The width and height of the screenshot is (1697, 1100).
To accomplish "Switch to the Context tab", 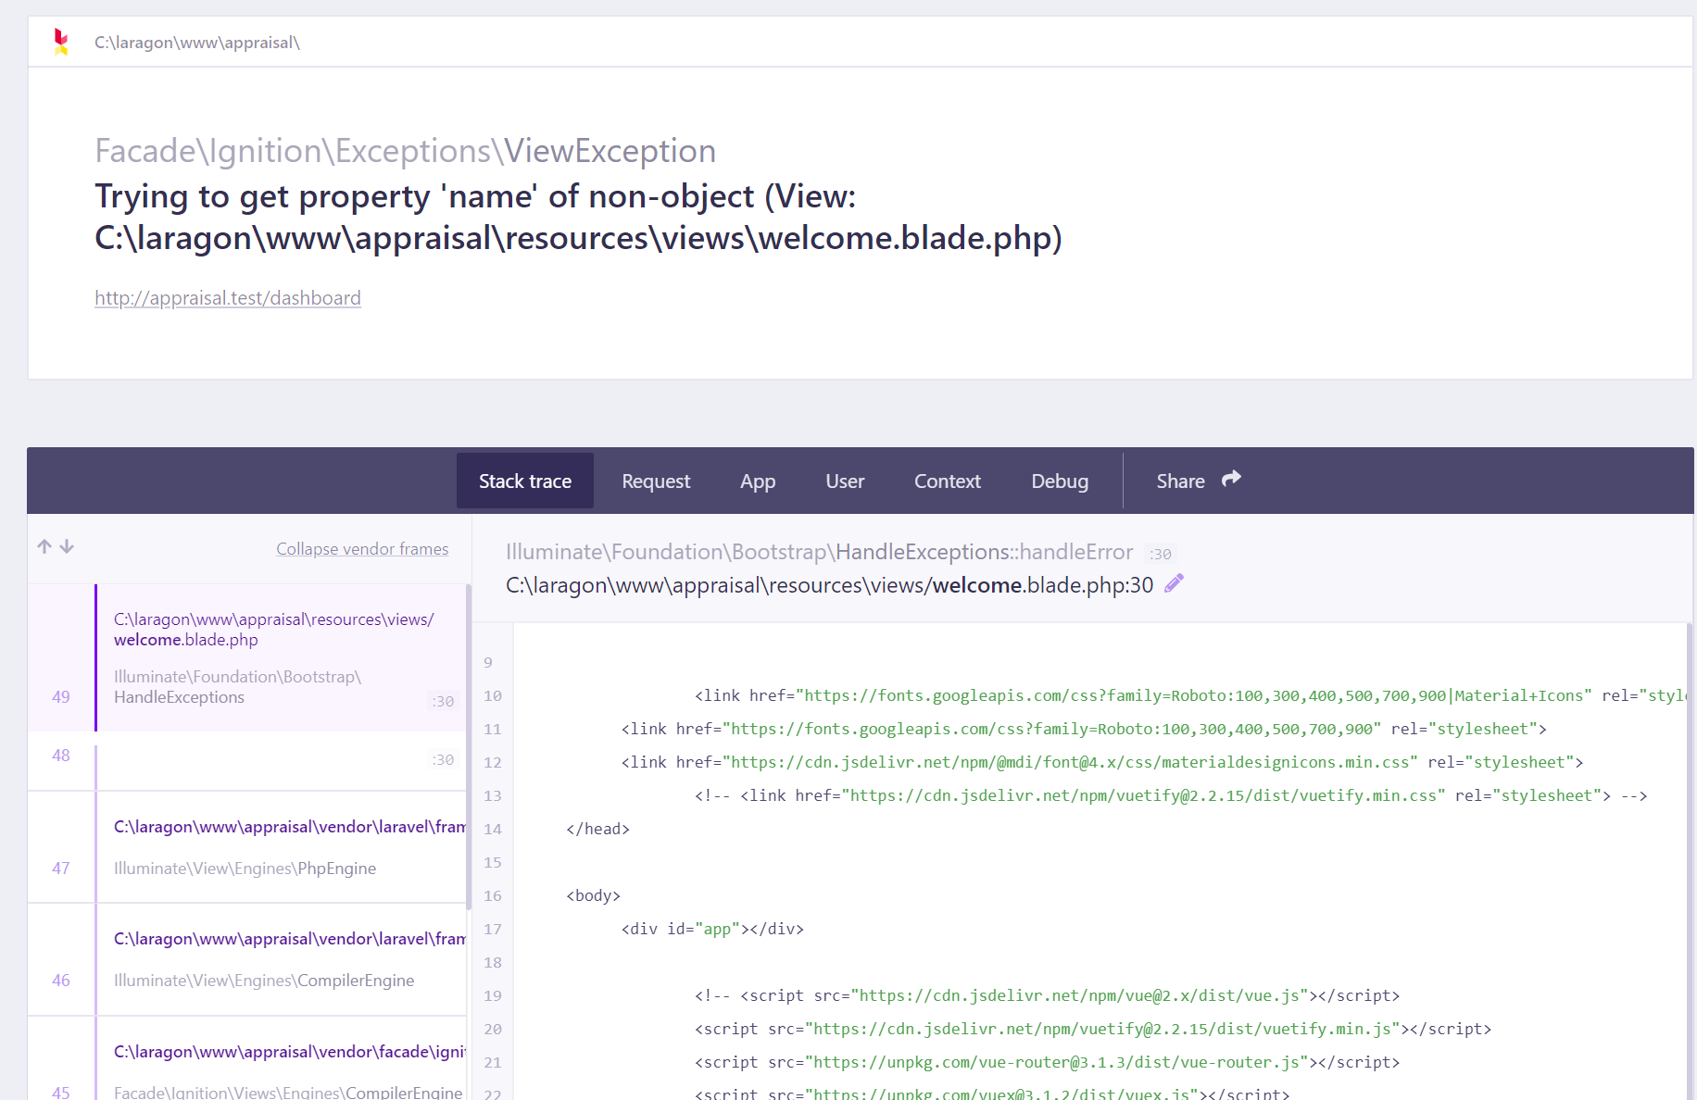I will (947, 481).
